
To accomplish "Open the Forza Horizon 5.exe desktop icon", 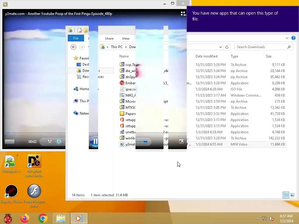I will [x=34, y=195].
